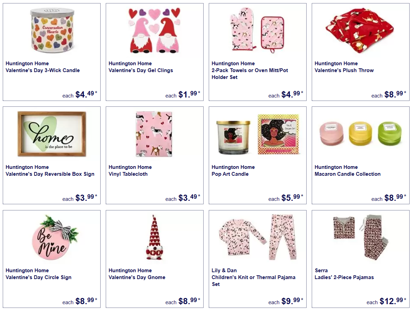The image size is (412, 311).
Task: Click the Valentine's Day Gel Clings gnome image
Action: pos(154,31)
